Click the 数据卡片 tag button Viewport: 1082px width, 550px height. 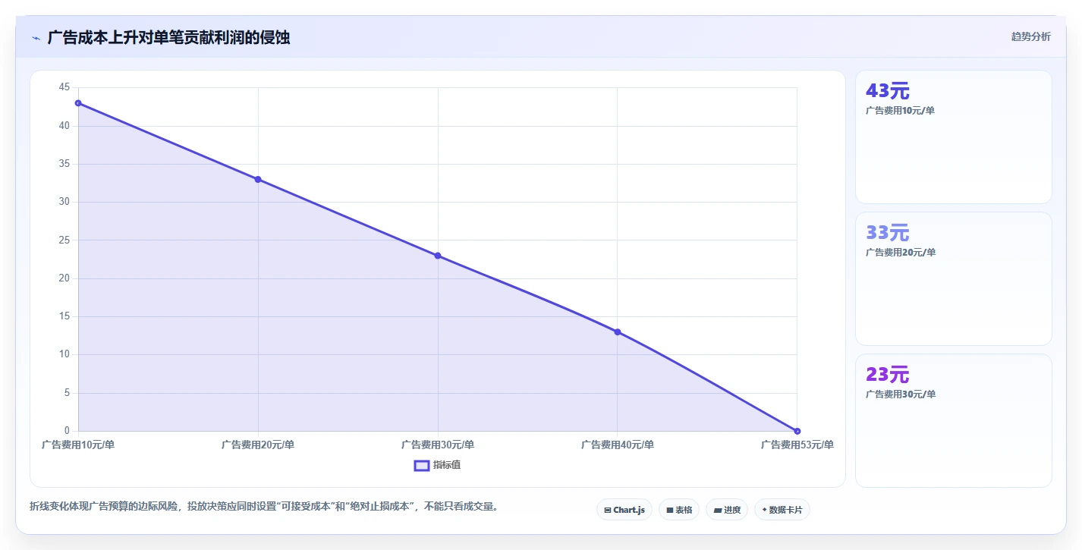tap(782, 510)
